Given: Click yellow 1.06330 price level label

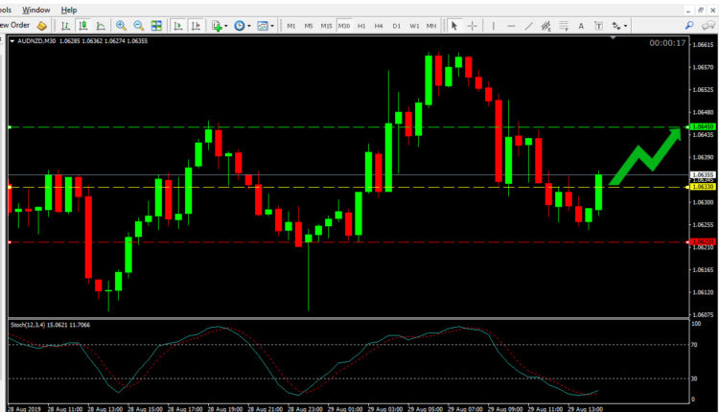Looking at the screenshot, I should [703, 187].
